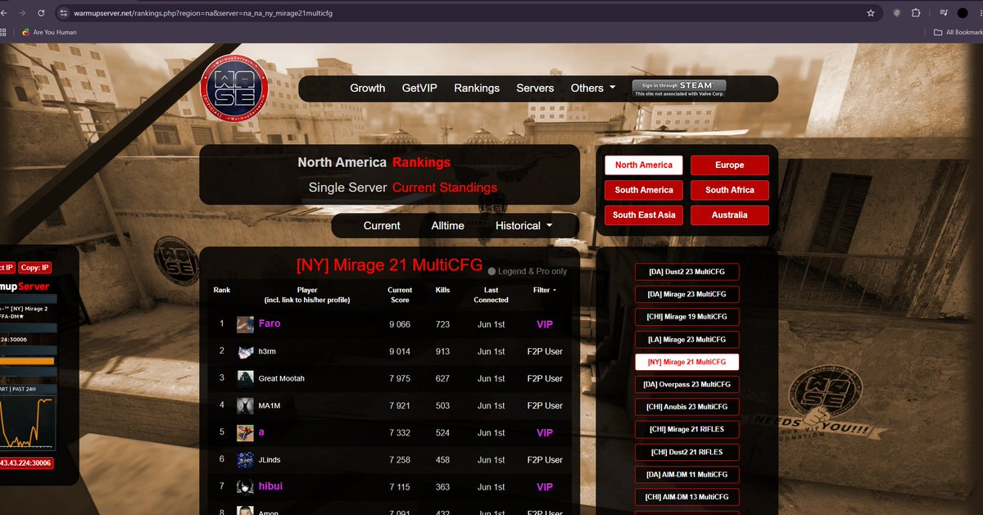Image resolution: width=983 pixels, height=515 pixels.
Task: Click JLinds' avatar image
Action: click(x=245, y=460)
